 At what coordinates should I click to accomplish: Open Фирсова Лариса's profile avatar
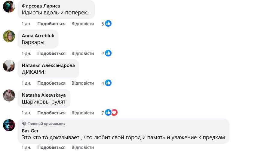[9, 7]
